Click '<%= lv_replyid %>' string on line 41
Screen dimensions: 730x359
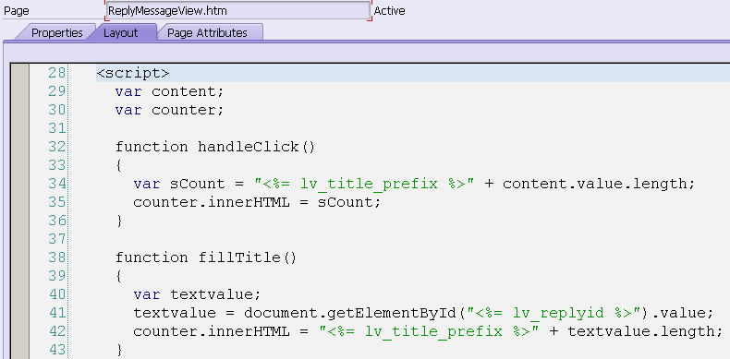pyautogui.click(x=554, y=313)
